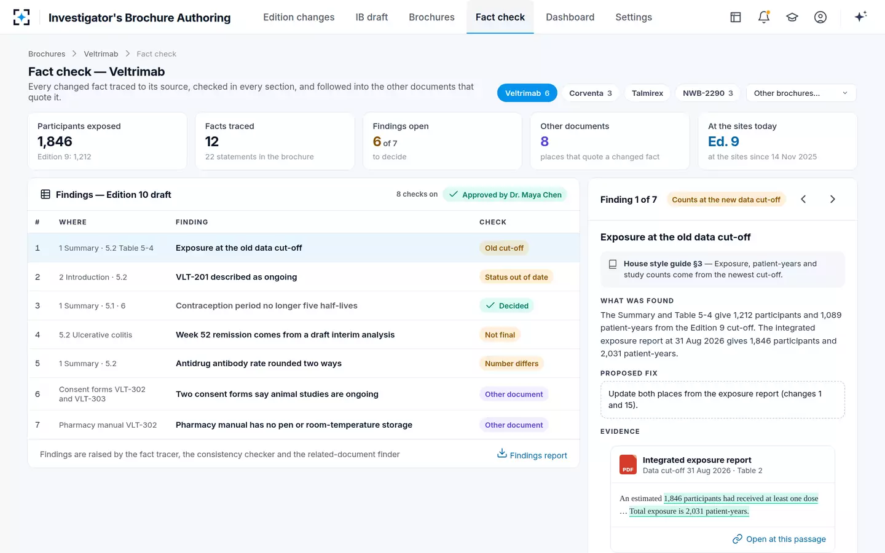885x553 pixels.
Task: Click the table icon beside Findings heading
Action: coord(45,194)
